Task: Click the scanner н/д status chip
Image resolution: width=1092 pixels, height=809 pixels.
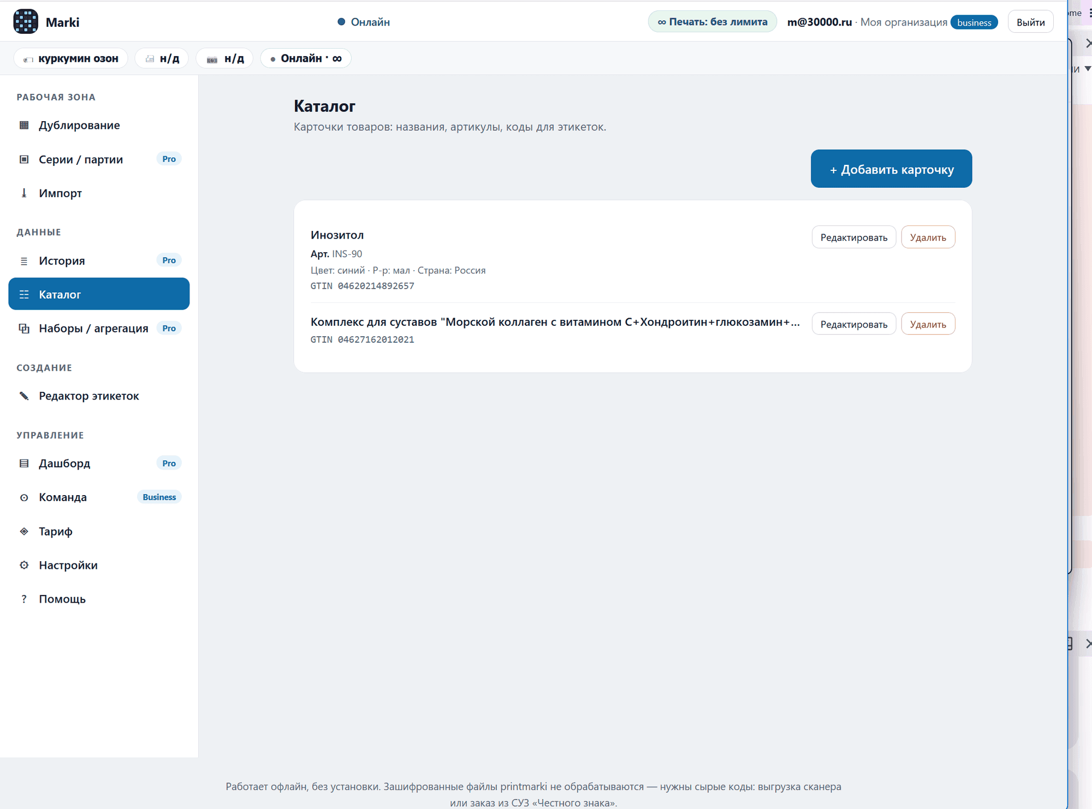Action: [225, 58]
